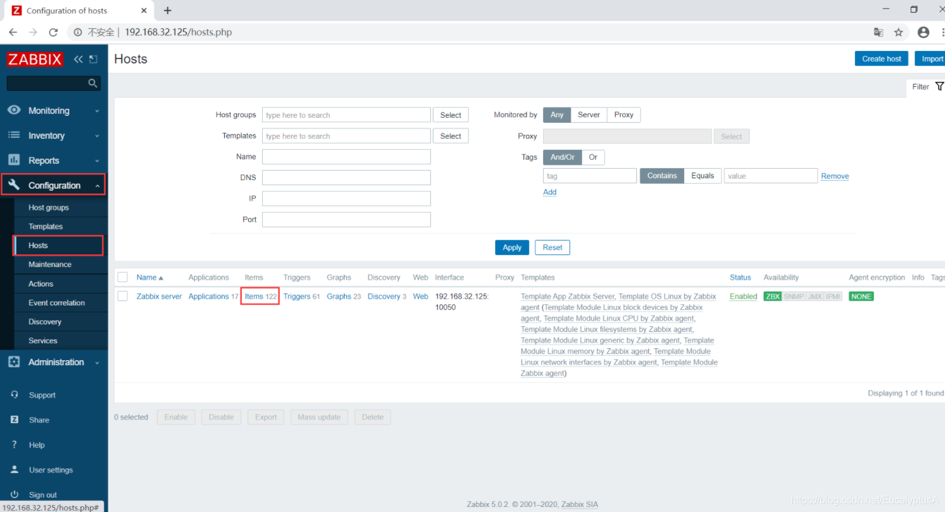Tick the Zabbix server row checkbox
Screen dimensions: 945x512
click(123, 296)
